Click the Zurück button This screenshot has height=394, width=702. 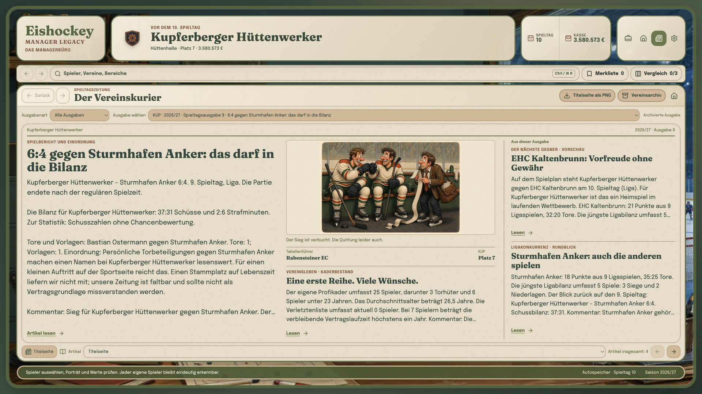click(38, 96)
